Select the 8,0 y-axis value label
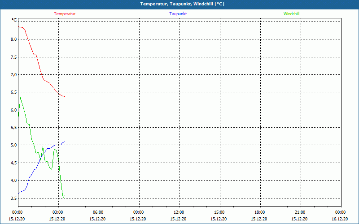 click(x=14, y=39)
